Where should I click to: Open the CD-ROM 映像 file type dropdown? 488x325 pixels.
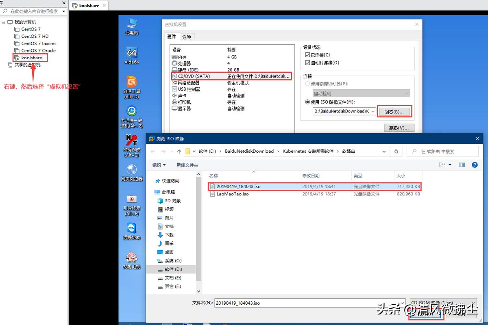pyautogui.click(x=443, y=303)
